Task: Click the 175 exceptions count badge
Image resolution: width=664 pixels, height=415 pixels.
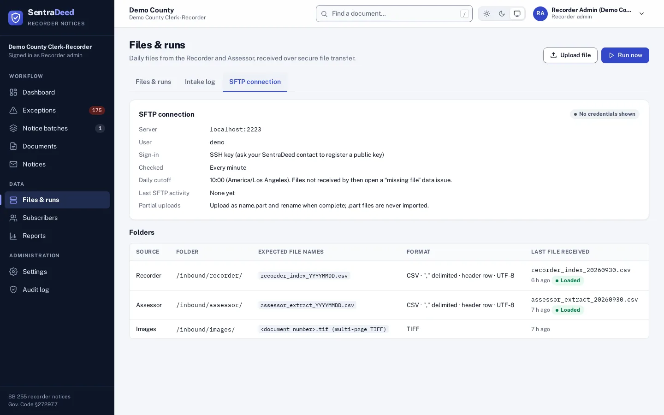Action: pyautogui.click(x=97, y=110)
